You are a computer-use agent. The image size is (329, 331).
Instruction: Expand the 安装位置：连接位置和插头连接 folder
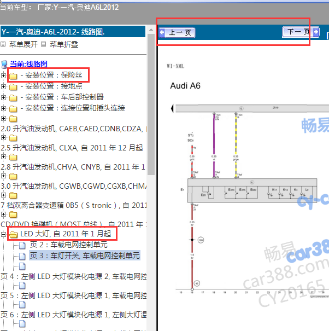click(x=3, y=108)
